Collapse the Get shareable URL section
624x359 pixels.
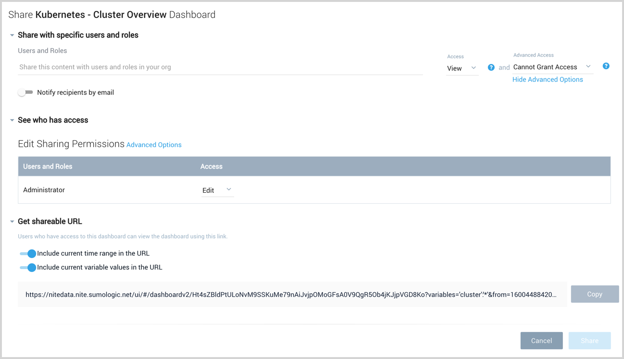[x=12, y=221]
